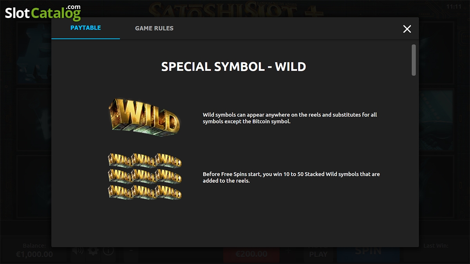This screenshot has height=264, width=470.
Task: Click the Last Win label
Action: [x=436, y=246]
